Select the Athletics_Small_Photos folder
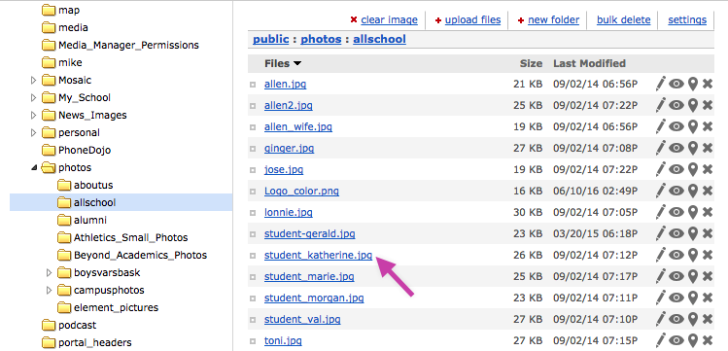Screen dimensions: 728x351 tap(130, 237)
